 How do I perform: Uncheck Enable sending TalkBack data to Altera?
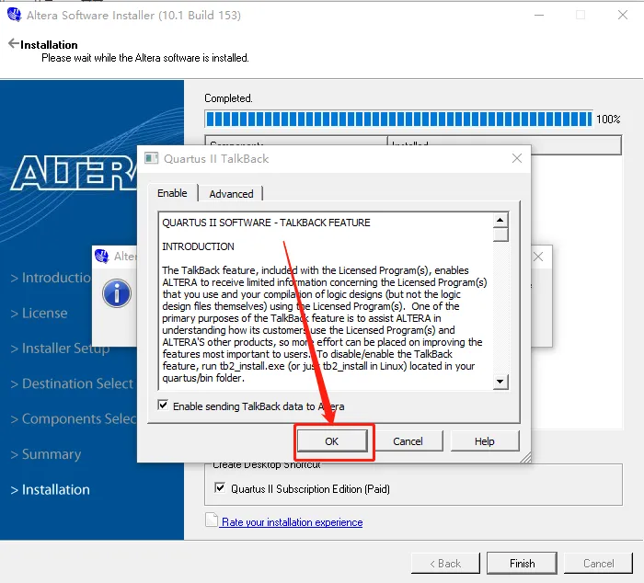tap(163, 406)
